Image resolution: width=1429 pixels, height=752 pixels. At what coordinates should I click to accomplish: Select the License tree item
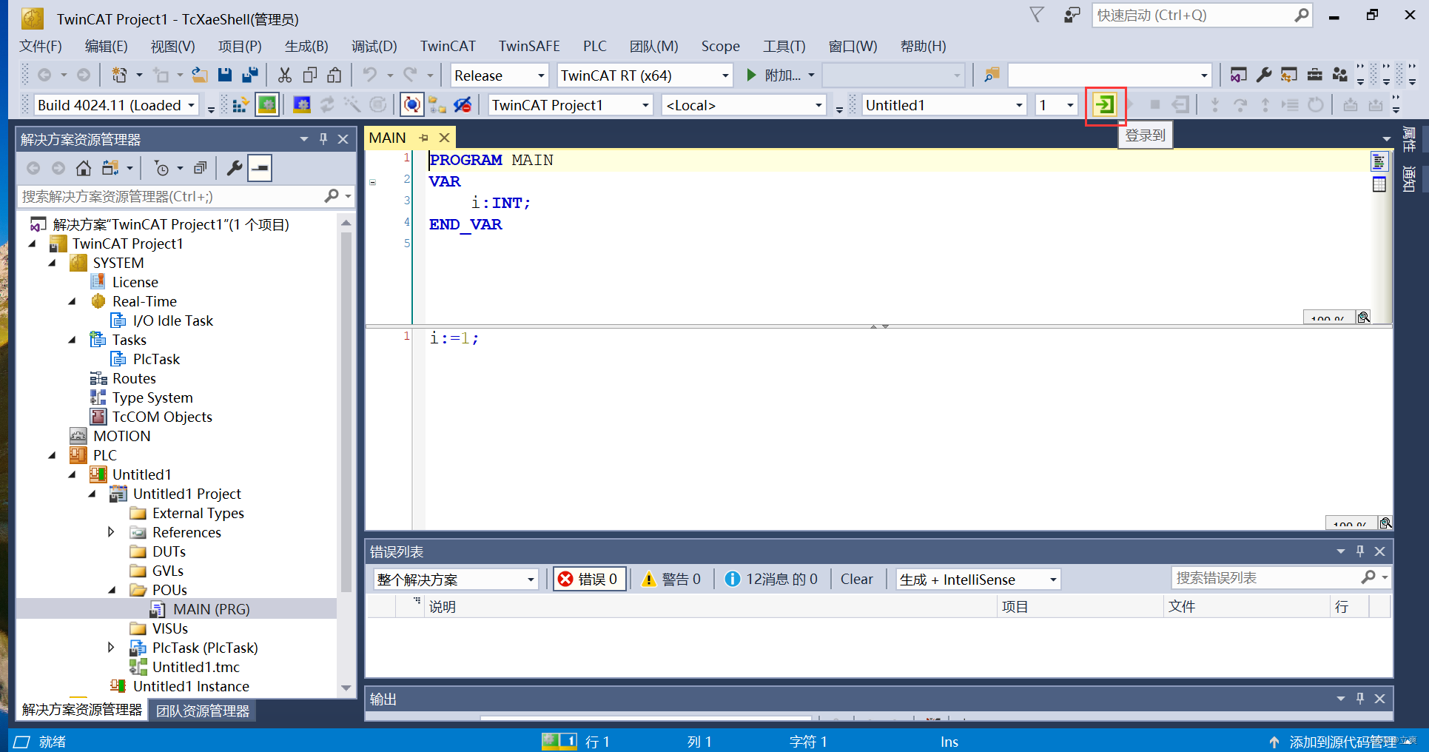point(135,282)
